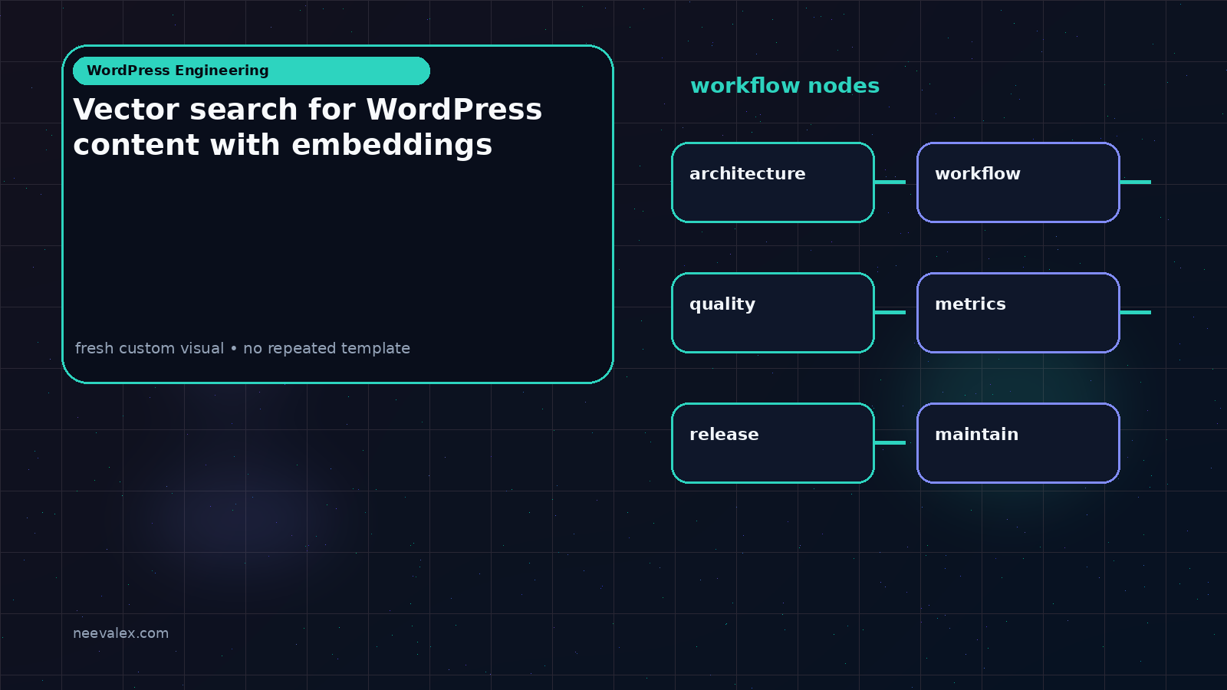Screen dimensions: 1227x690
Task: Click the WordPress Engineering badge
Action: 252,71
